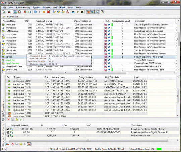Image resolution: width=181 pixels, height=152 pixels.
Task: Open the Rules menu
Action: (x=63, y=7)
